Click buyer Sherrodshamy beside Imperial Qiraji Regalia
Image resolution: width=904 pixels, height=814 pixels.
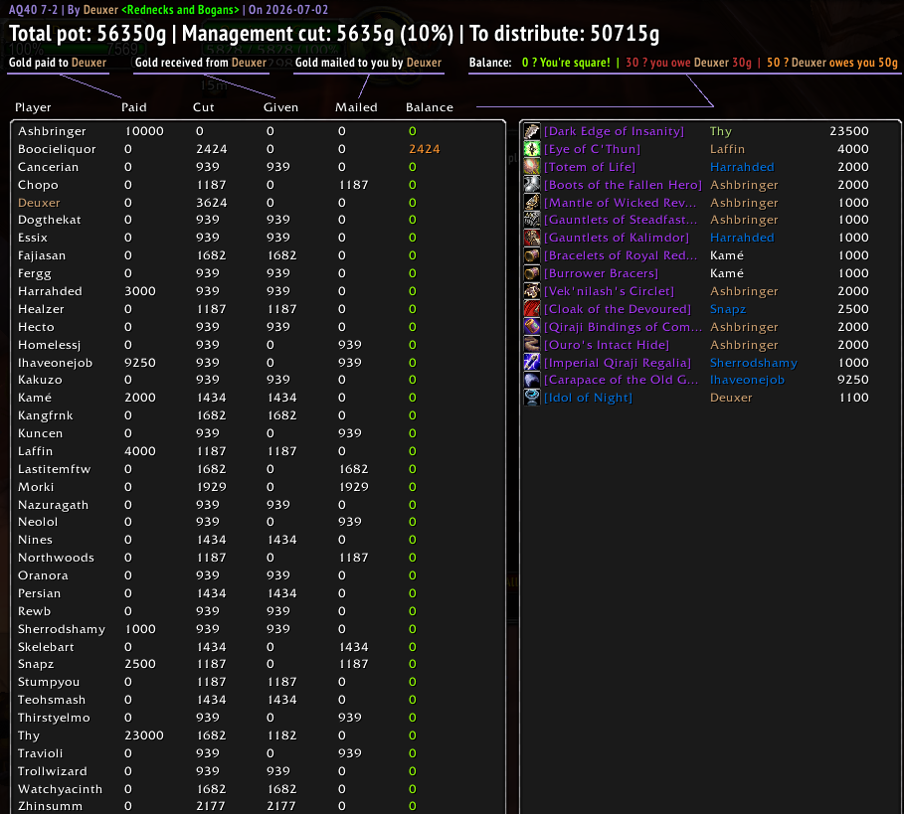click(x=754, y=363)
